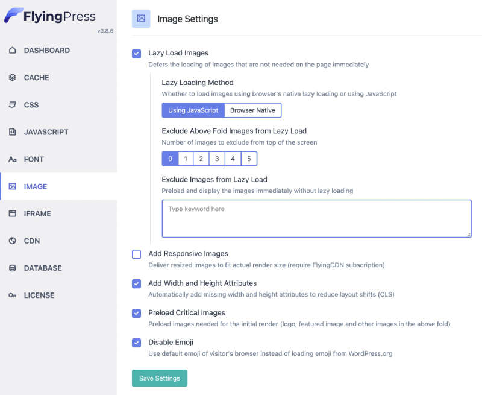
Task: Click the Image Settings page title
Action: 187,19
